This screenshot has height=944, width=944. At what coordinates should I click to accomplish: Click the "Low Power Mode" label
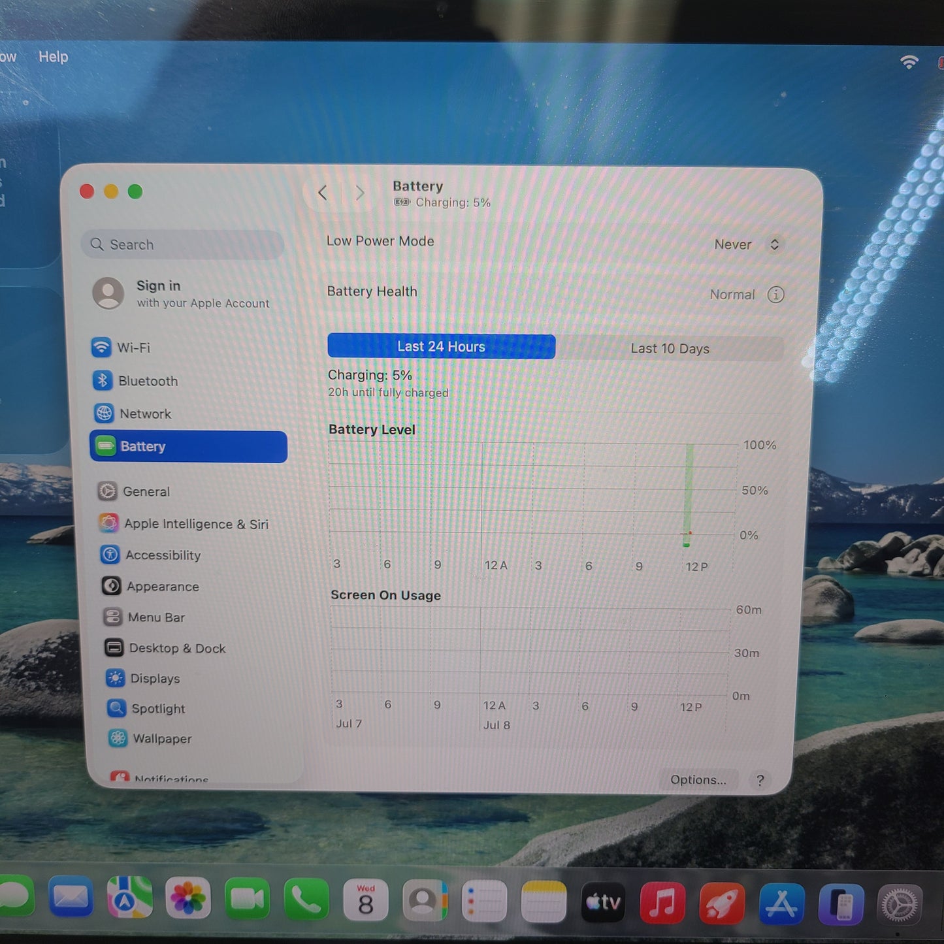tap(380, 241)
